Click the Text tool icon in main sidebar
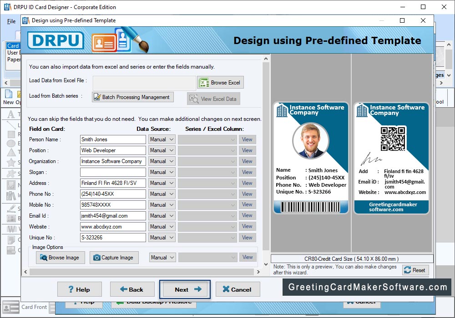This screenshot has width=455, height=318. [x=11, y=114]
